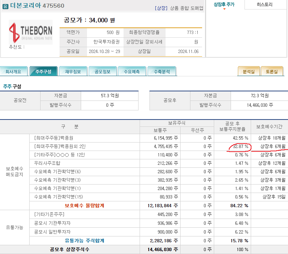Click the 유 market badge icon
This screenshot has height=254, width=288.
pos(5,7)
